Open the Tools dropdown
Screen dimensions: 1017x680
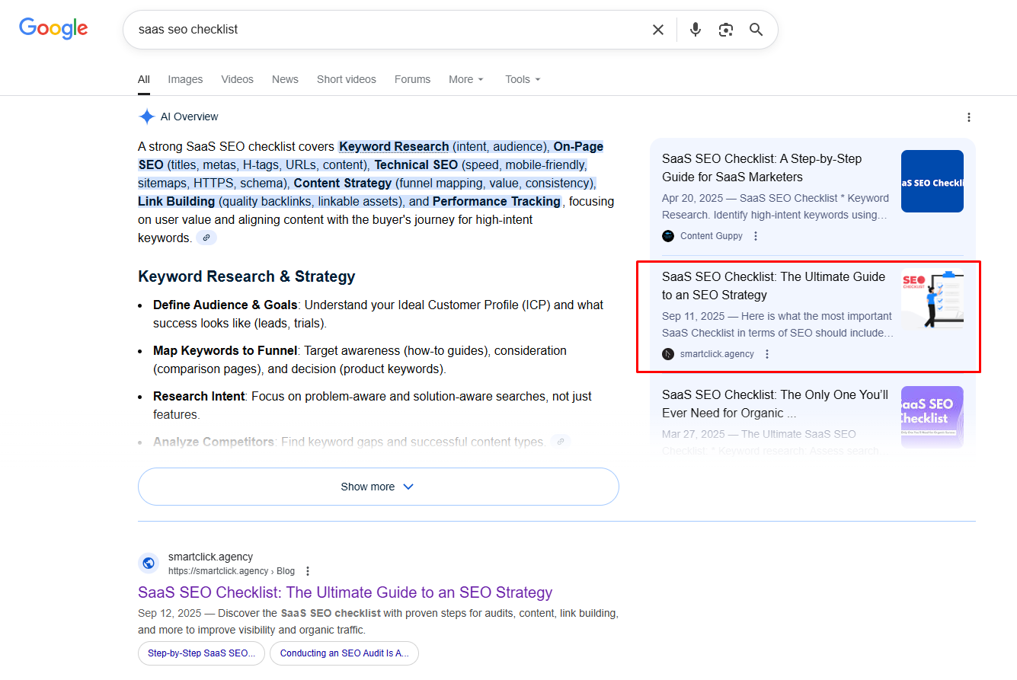523,79
